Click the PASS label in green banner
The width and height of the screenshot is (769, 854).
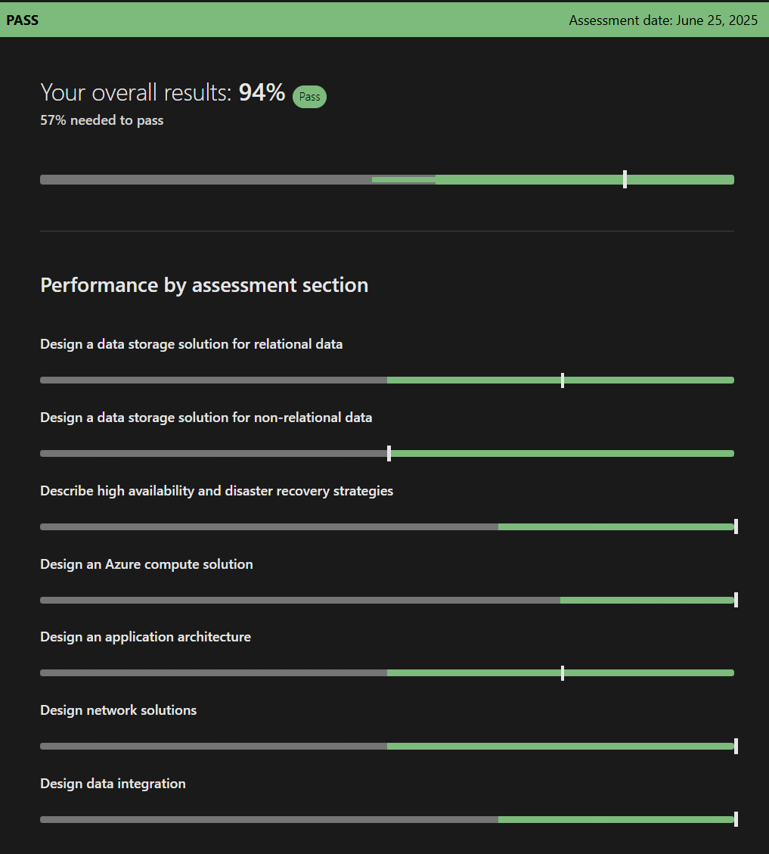(x=23, y=20)
